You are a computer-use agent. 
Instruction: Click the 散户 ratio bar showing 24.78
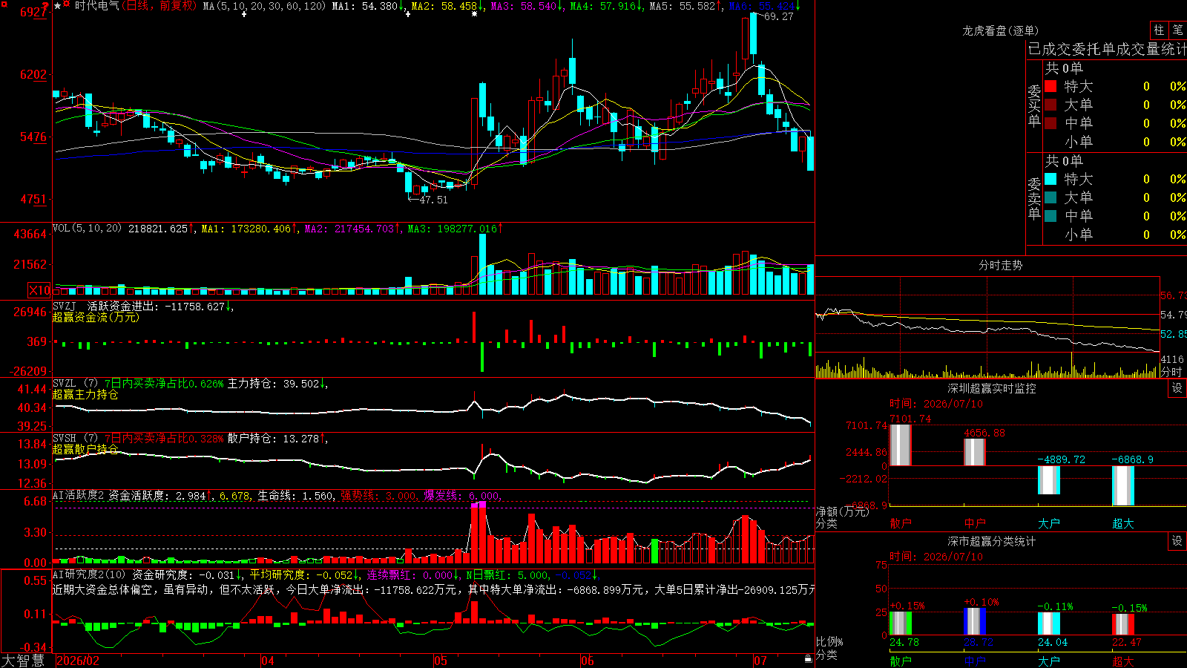pyautogui.click(x=901, y=623)
